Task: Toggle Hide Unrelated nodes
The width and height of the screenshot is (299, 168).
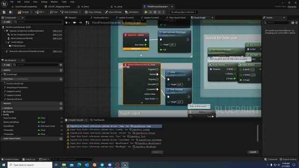Action: click(x=69, y=12)
